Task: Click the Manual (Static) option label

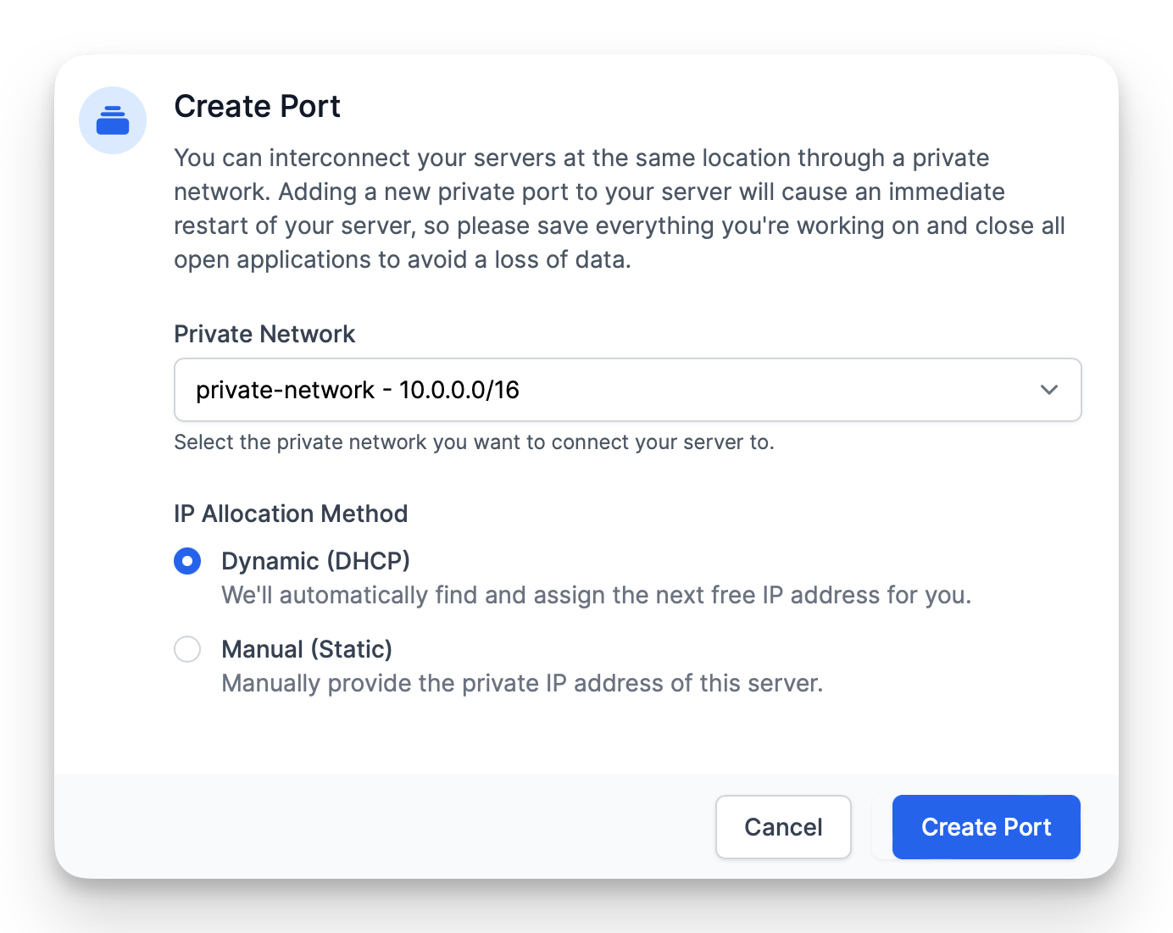Action: click(307, 649)
